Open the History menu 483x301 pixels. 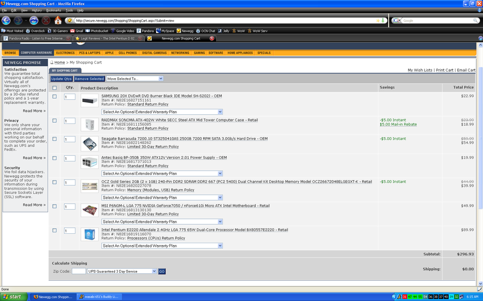coord(37,10)
